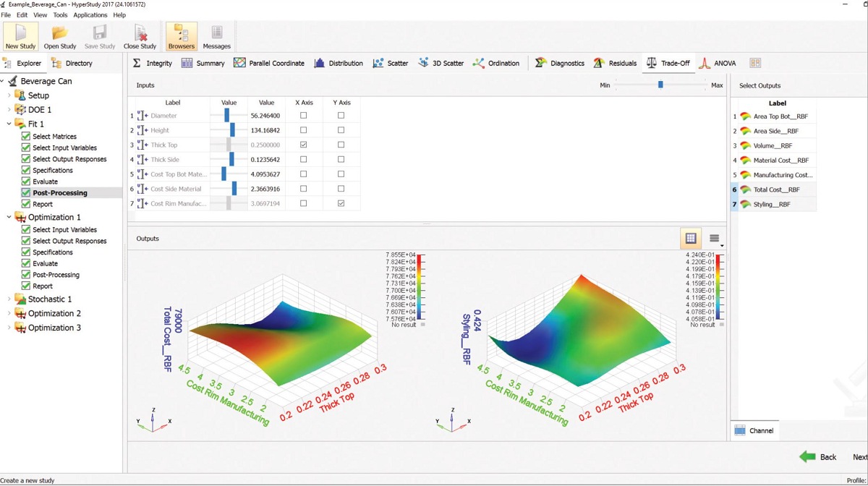The height and width of the screenshot is (486, 868).
Task: Click the Back button
Action: point(818,456)
